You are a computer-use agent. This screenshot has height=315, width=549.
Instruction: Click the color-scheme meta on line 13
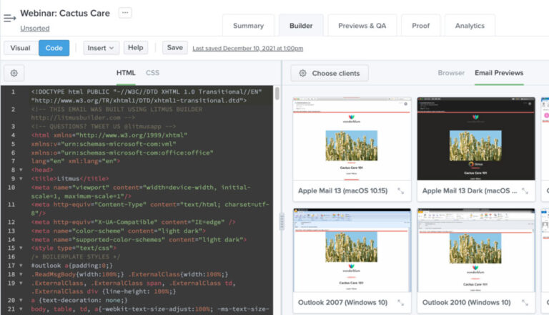point(119,231)
